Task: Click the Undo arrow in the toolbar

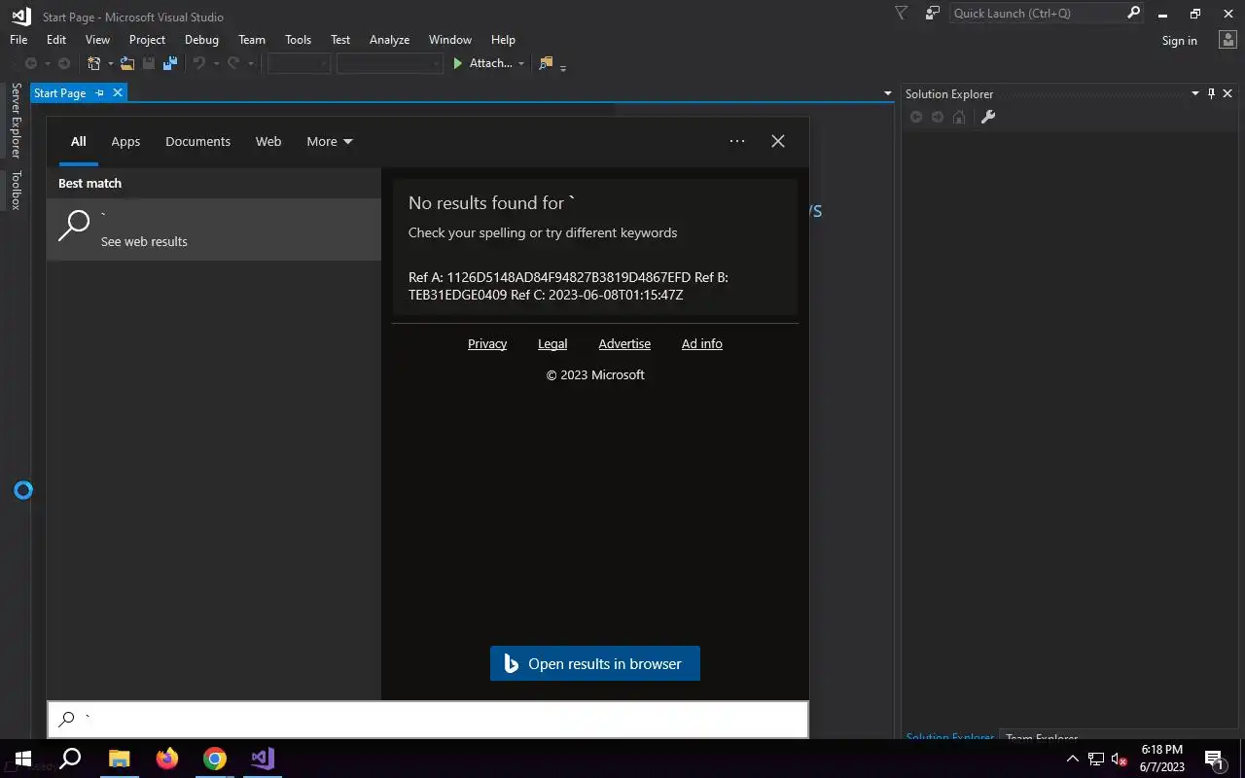Action: click(x=199, y=63)
